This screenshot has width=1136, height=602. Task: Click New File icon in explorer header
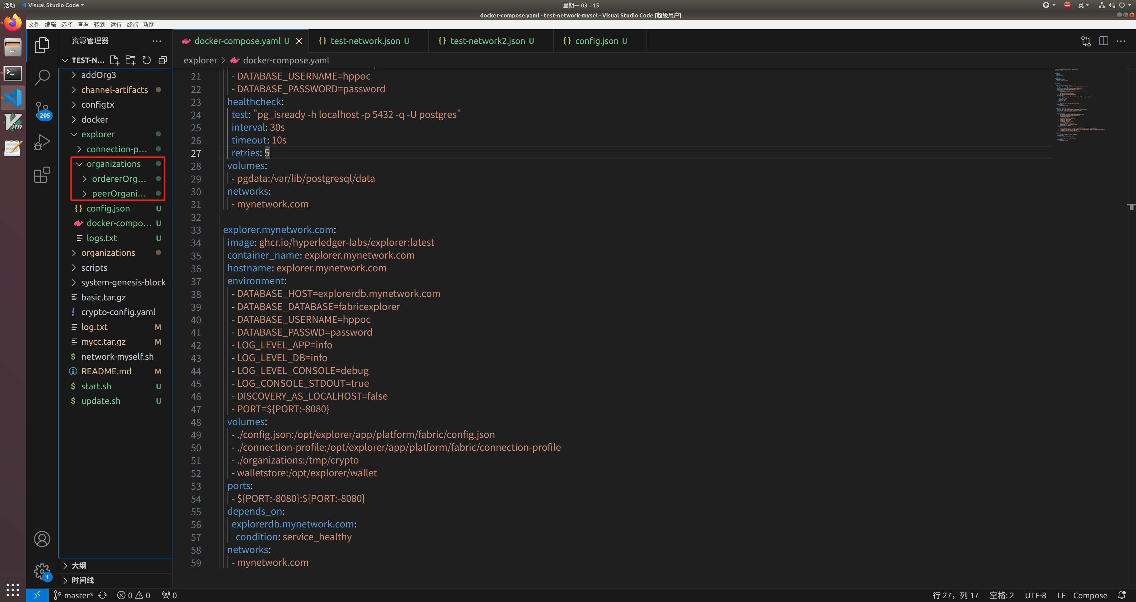tap(114, 60)
